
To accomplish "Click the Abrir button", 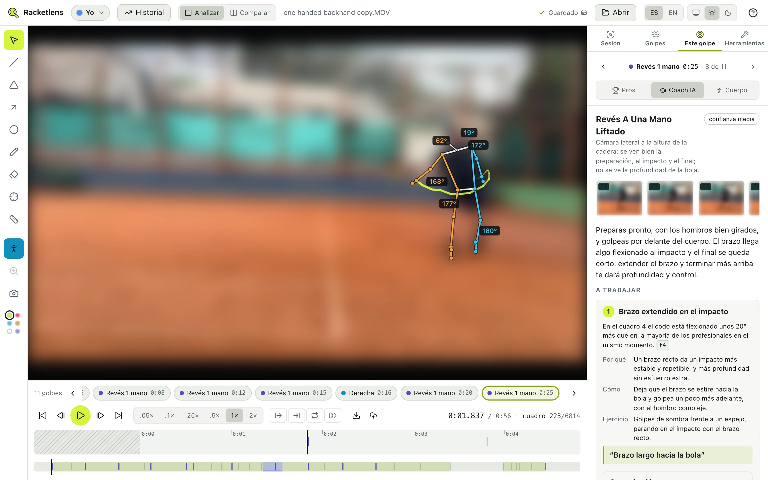I will click(x=615, y=13).
